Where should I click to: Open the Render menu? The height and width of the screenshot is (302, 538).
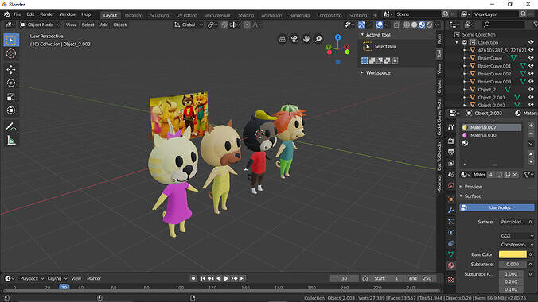click(47, 14)
